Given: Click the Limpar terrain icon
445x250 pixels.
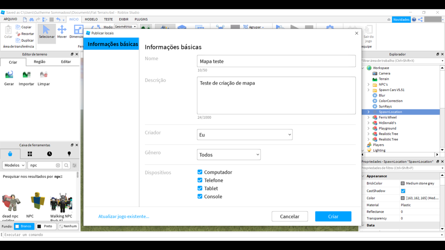Looking at the screenshot, I should coord(44,75).
